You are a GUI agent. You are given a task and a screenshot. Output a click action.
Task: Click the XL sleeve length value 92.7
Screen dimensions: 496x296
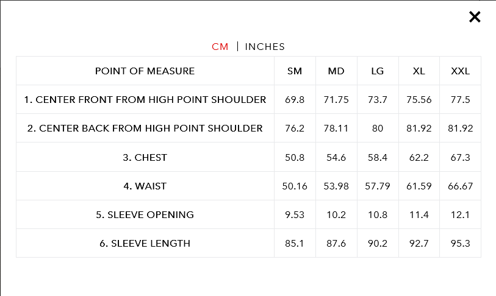419,244
